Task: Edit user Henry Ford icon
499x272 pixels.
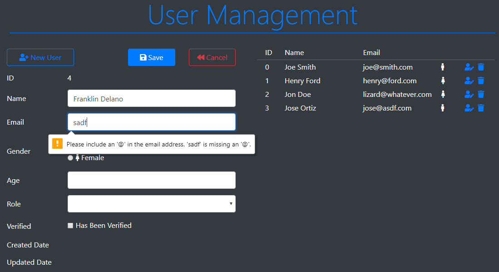Action: tap(469, 81)
